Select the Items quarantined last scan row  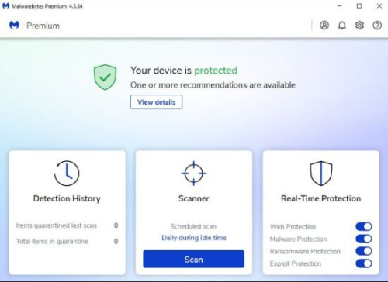[x=68, y=225]
